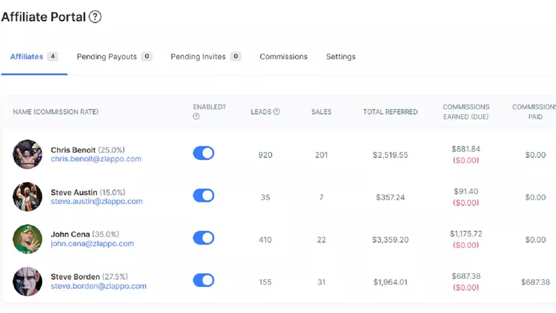This screenshot has height=313, width=556.
Task: Open the first affiliate's profile picture
Action: click(27, 154)
